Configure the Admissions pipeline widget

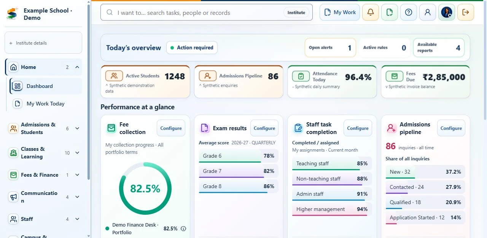pyautogui.click(x=451, y=128)
